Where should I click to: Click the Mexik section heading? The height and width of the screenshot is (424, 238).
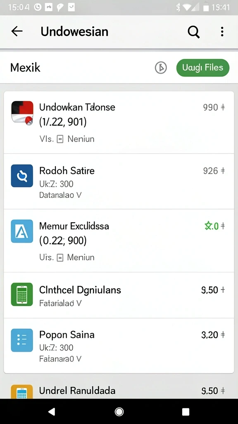click(25, 67)
